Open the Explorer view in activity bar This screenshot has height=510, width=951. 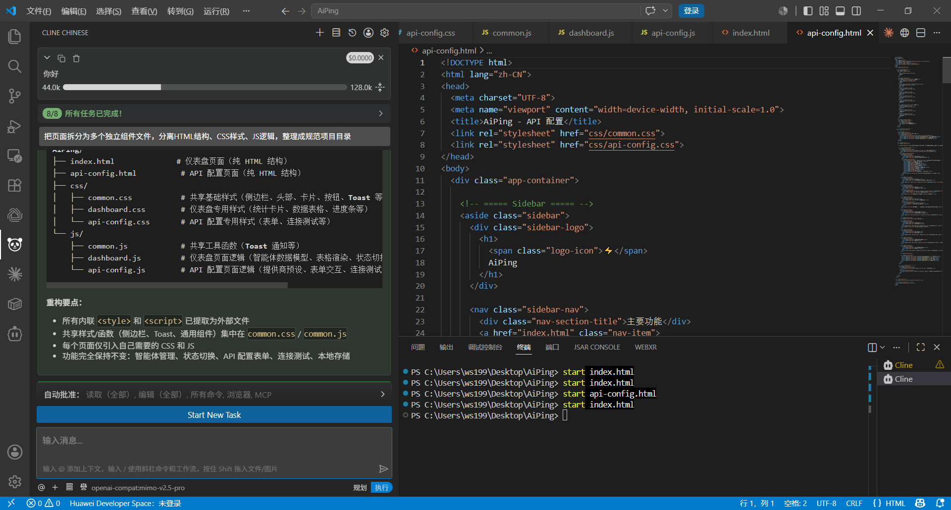pos(15,36)
